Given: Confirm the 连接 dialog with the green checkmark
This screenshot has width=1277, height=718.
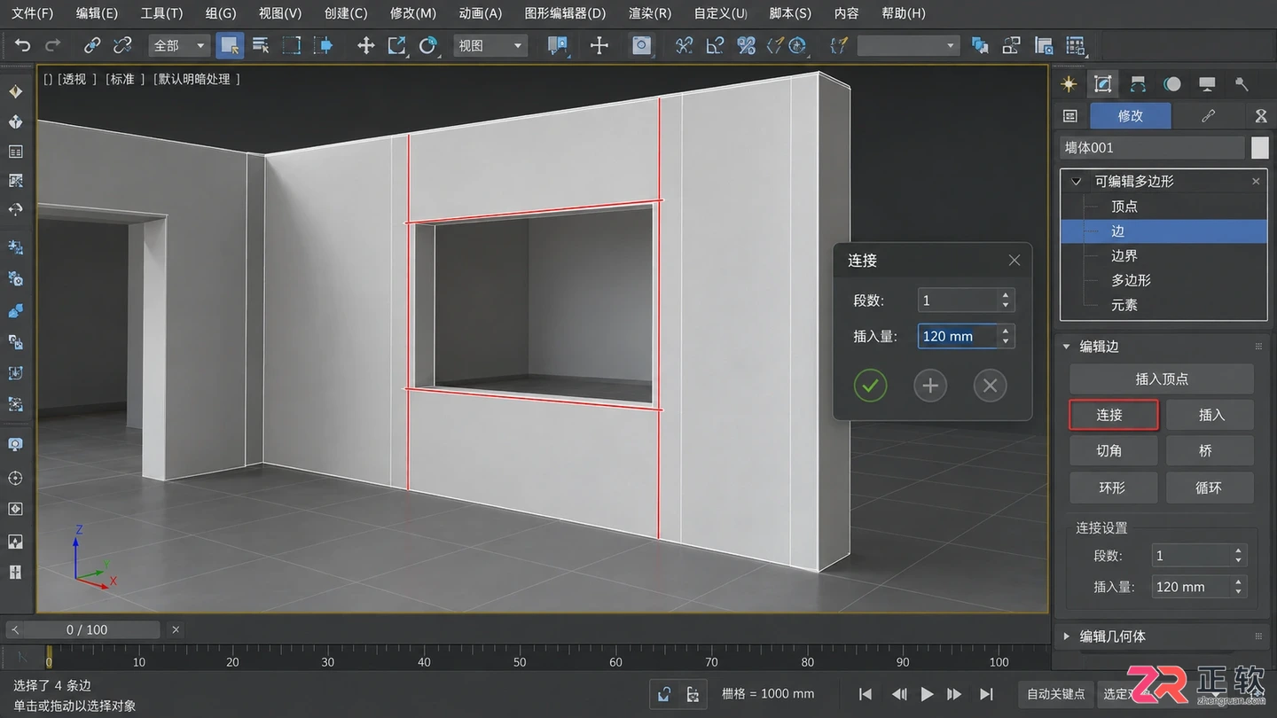Looking at the screenshot, I should point(870,386).
